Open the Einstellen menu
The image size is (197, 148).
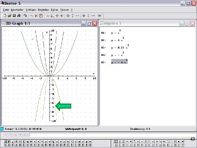[44, 10]
